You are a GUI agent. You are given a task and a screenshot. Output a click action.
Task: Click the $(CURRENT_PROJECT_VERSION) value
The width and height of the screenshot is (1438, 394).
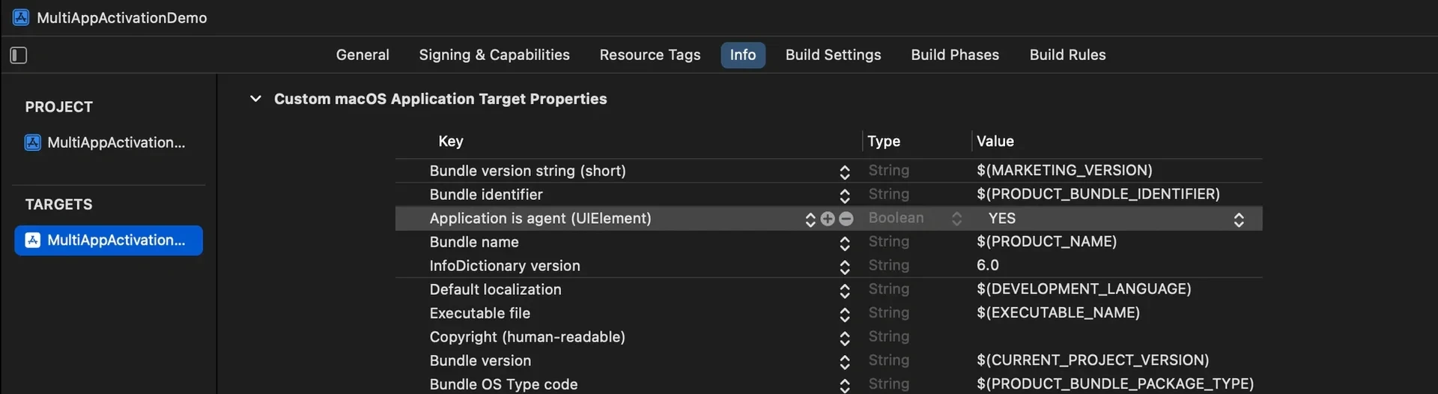pos(1093,360)
